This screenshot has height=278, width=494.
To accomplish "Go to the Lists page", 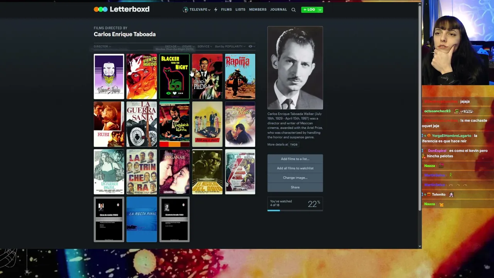I will (x=240, y=10).
